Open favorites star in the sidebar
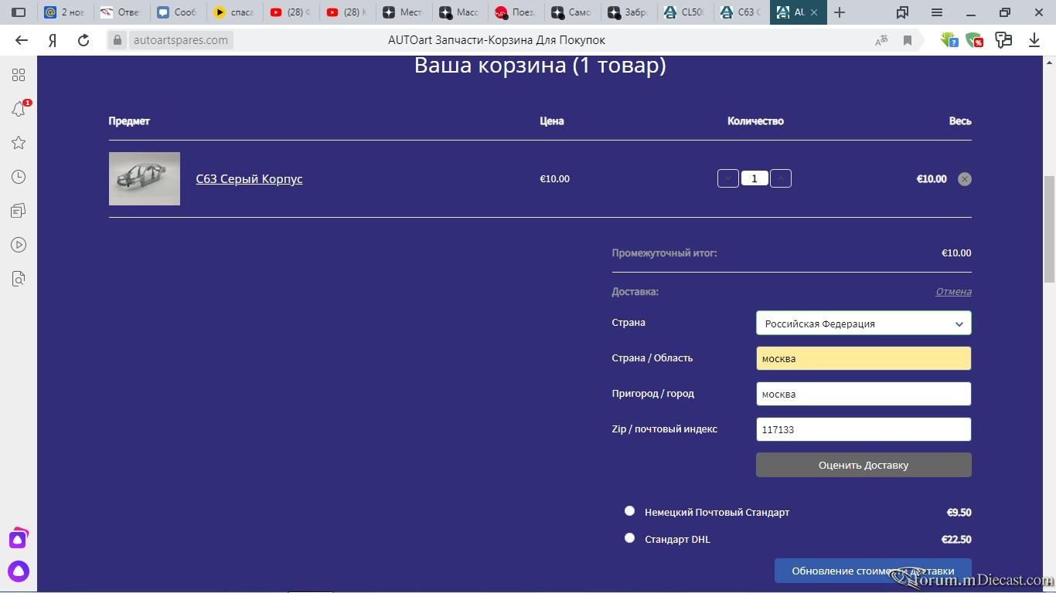Image resolution: width=1056 pixels, height=593 pixels. (x=19, y=143)
